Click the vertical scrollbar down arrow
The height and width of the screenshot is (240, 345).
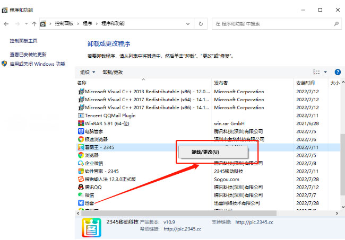tap(342, 207)
